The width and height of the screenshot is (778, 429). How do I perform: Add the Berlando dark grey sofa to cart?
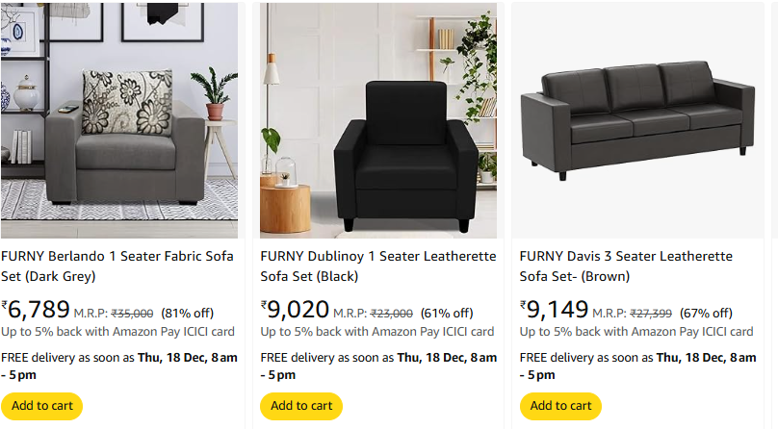click(x=42, y=406)
